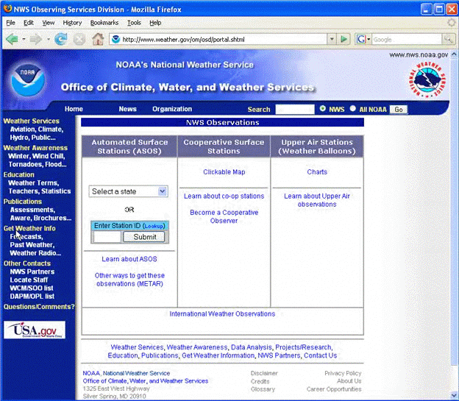Click the green Go arrow beside address bar
Image resolution: width=459 pixels, height=401 pixels.
click(344, 39)
